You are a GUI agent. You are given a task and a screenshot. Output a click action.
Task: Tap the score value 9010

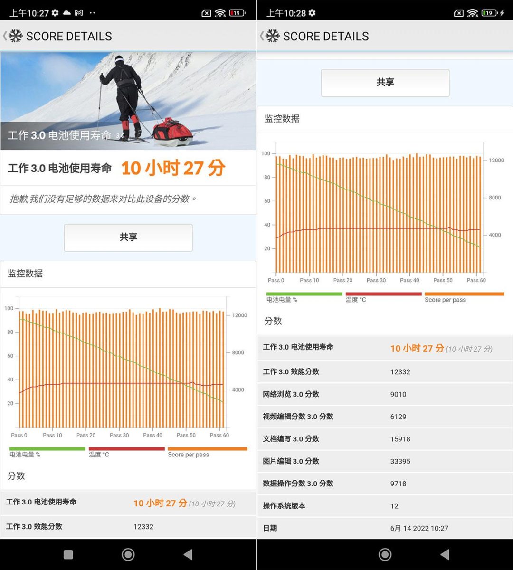(x=399, y=394)
